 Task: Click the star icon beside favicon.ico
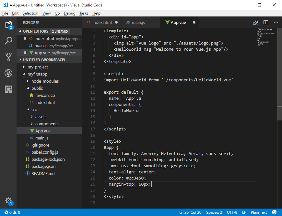[31, 95]
